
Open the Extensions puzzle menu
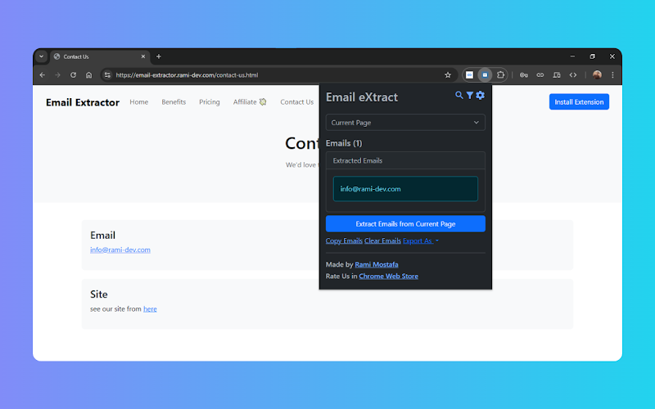pyautogui.click(x=500, y=75)
